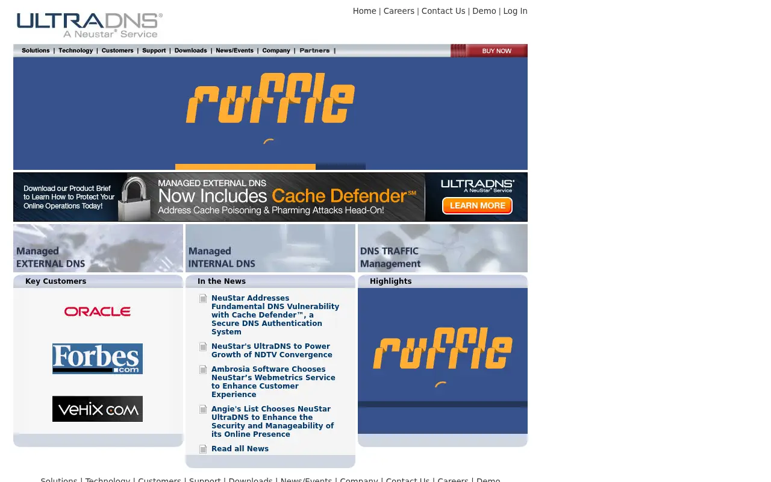Click the Demo link in the header

(484, 11)
